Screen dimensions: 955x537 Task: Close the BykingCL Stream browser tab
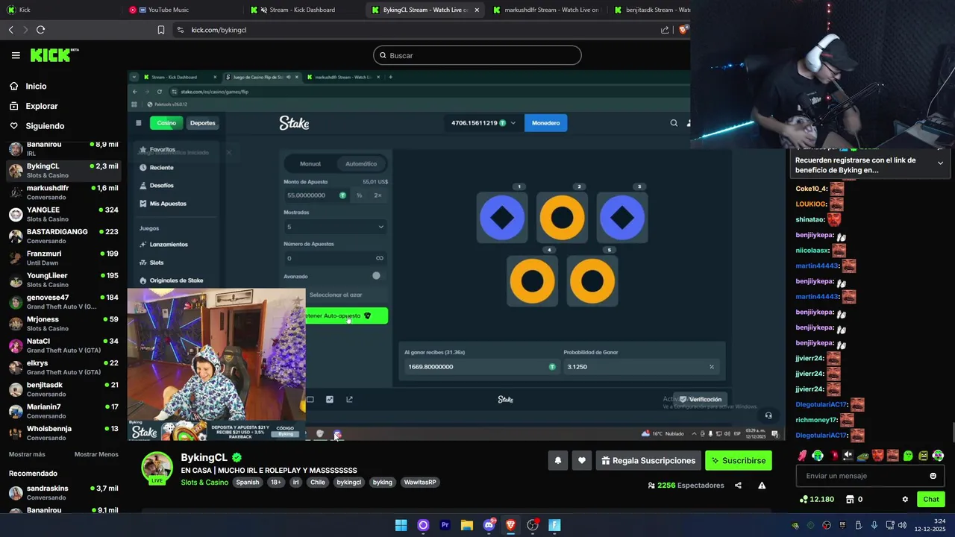(x=477, y=10)
